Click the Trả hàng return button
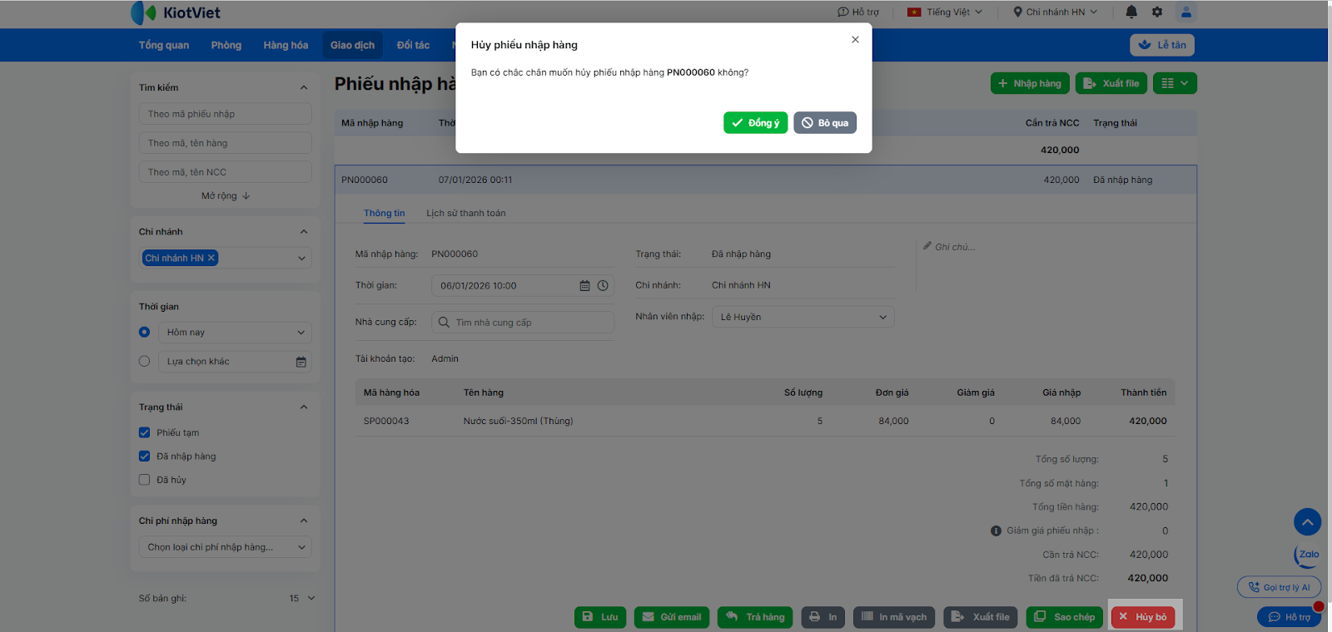Image resolution: width=1332 pixels, height=632 pixels. (755, 617)
